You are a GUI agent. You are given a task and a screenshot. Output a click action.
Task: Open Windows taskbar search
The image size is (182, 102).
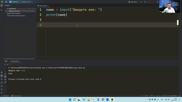[x=75, y=99]
